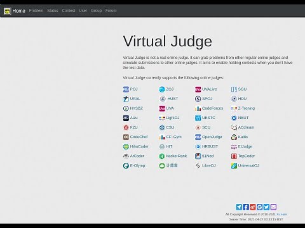Viewport: 305px width, 228px height.
Task: Click the UVA judge icon
Action: click(x=162, y=108)
